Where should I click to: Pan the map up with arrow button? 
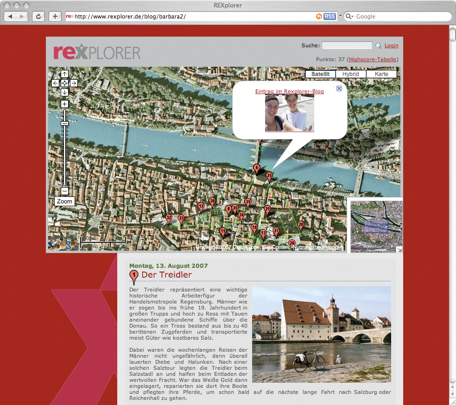tap(64, 74)
